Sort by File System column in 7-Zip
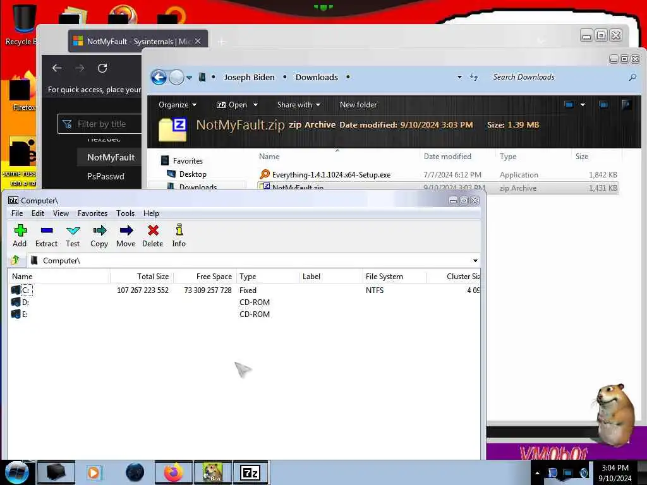 click(394, 277)
